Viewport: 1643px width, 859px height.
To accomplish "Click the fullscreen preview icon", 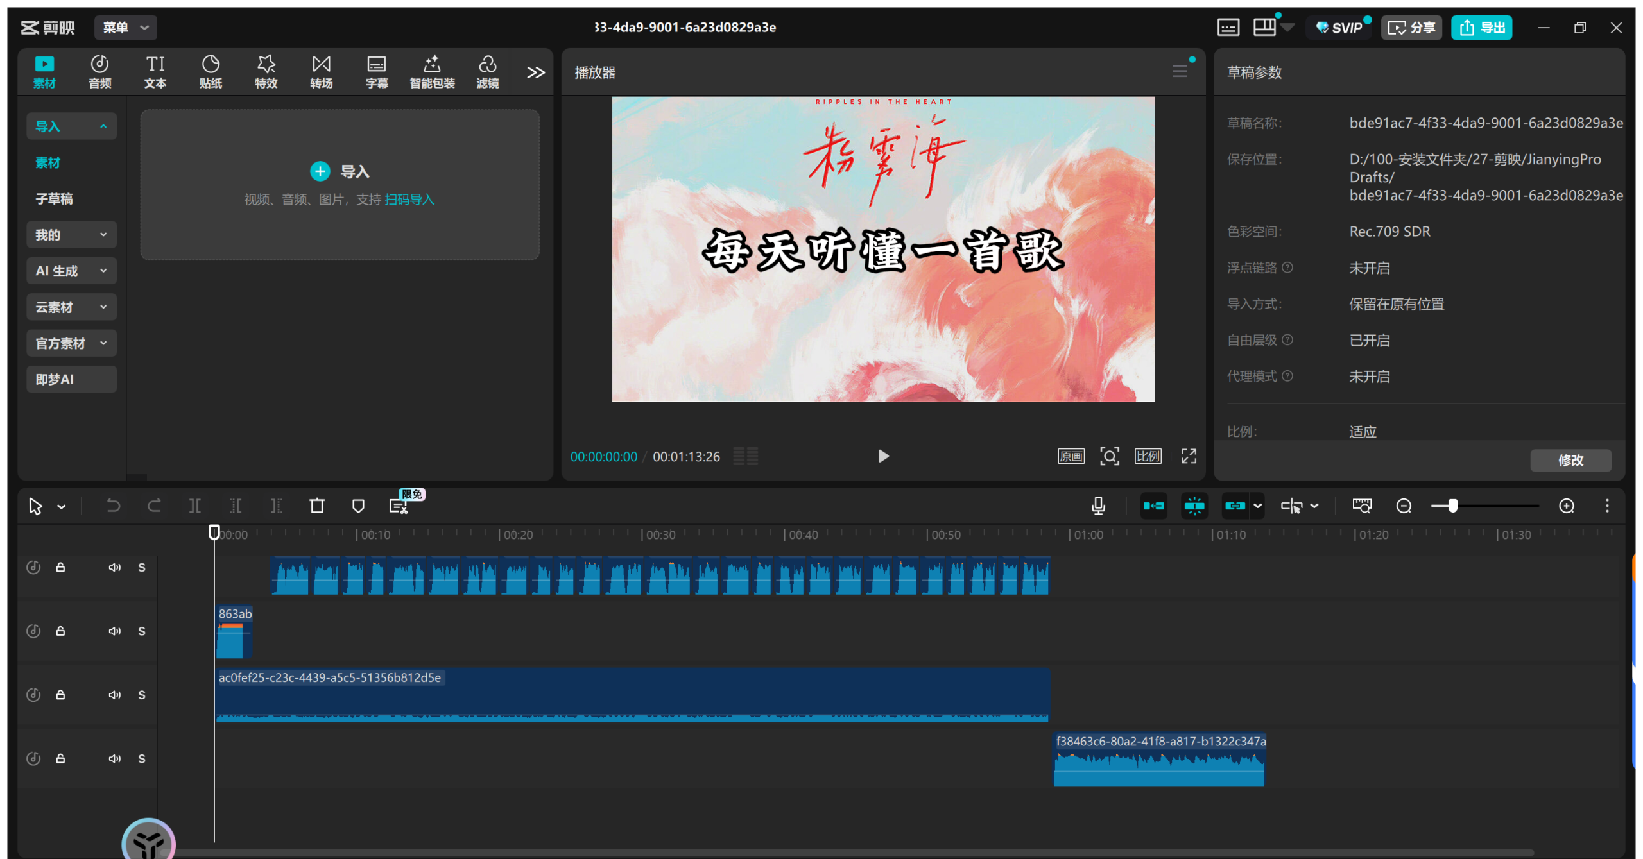I will (1189, 456).
